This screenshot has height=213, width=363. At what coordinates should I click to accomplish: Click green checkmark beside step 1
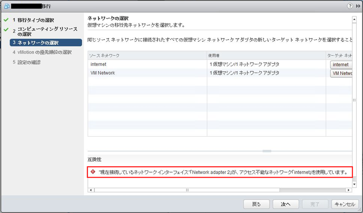[x=6, y=20]
